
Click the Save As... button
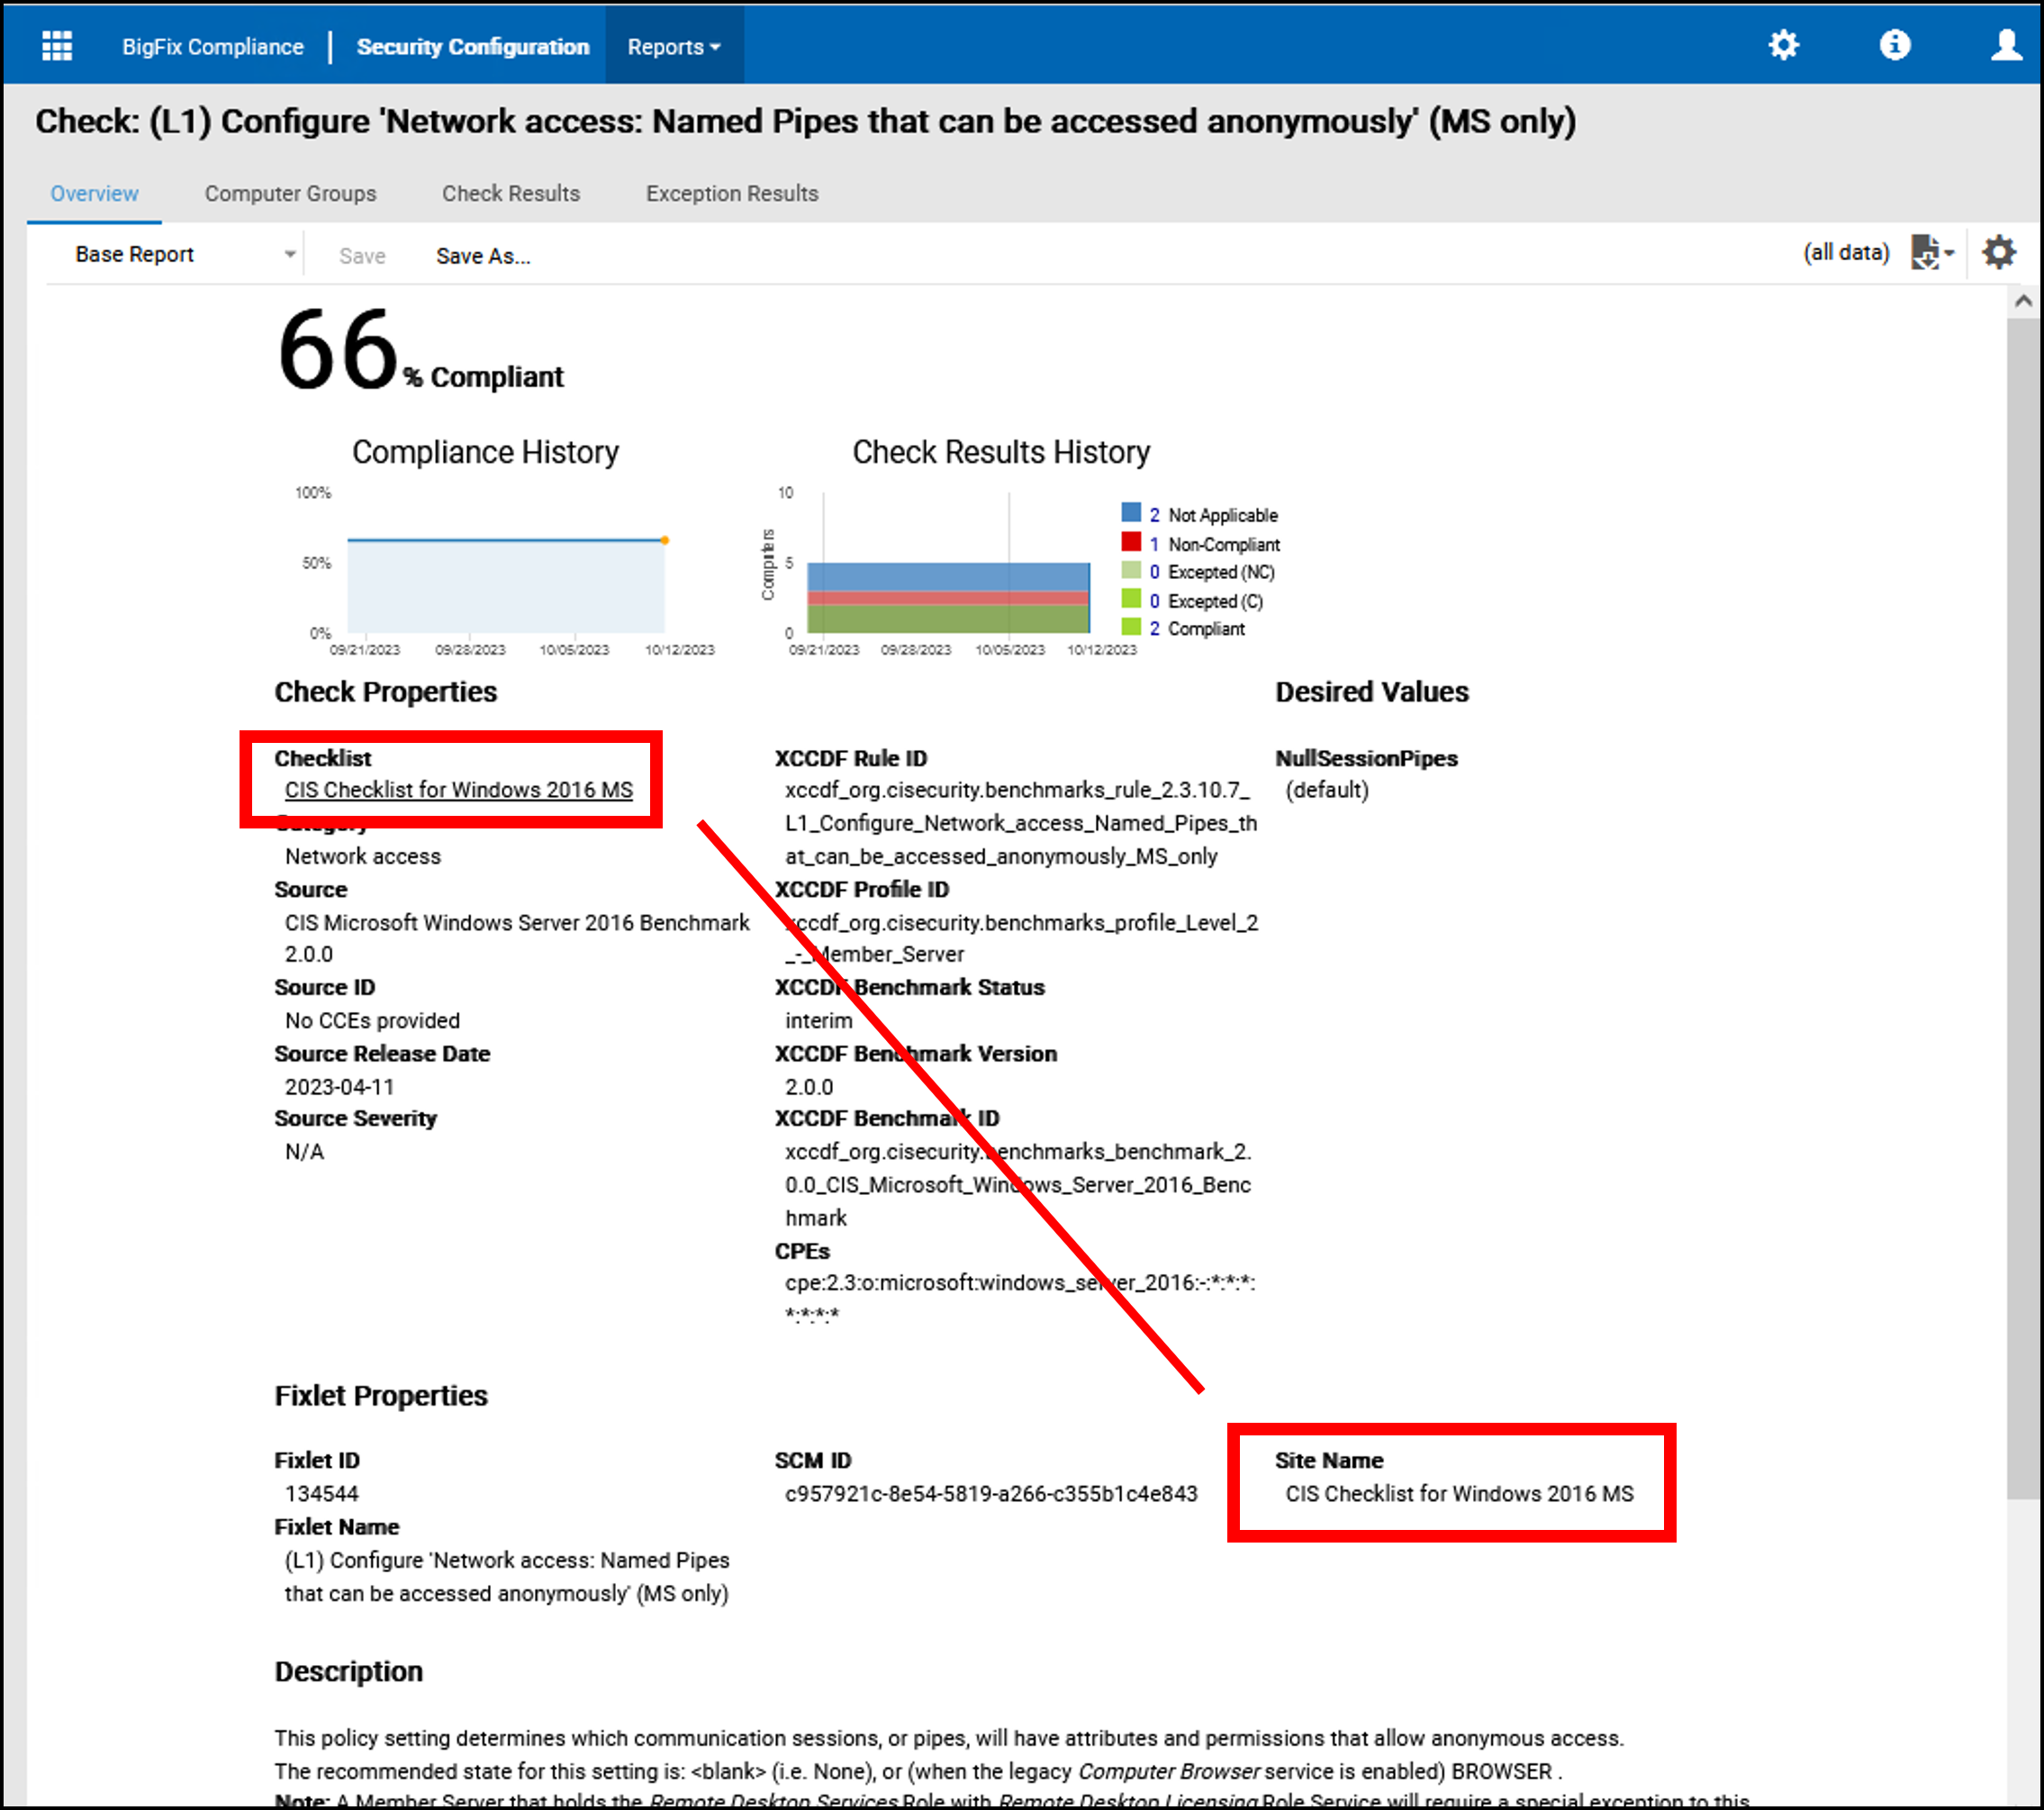tap(483, 256)
